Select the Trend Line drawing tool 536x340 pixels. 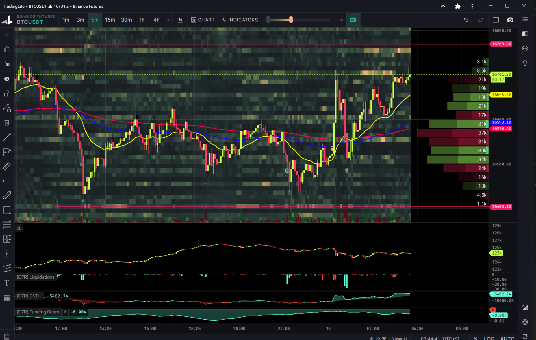[7, 137]
